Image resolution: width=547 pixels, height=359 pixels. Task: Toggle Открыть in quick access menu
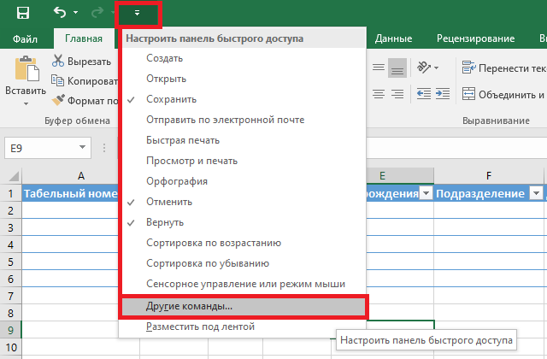243,79
